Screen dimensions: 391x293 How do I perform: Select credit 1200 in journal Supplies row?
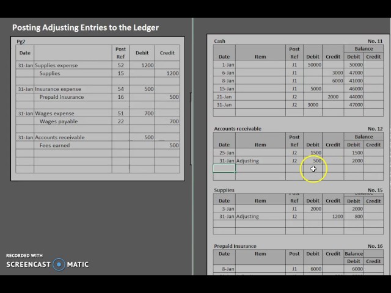[x=167, y=73]
